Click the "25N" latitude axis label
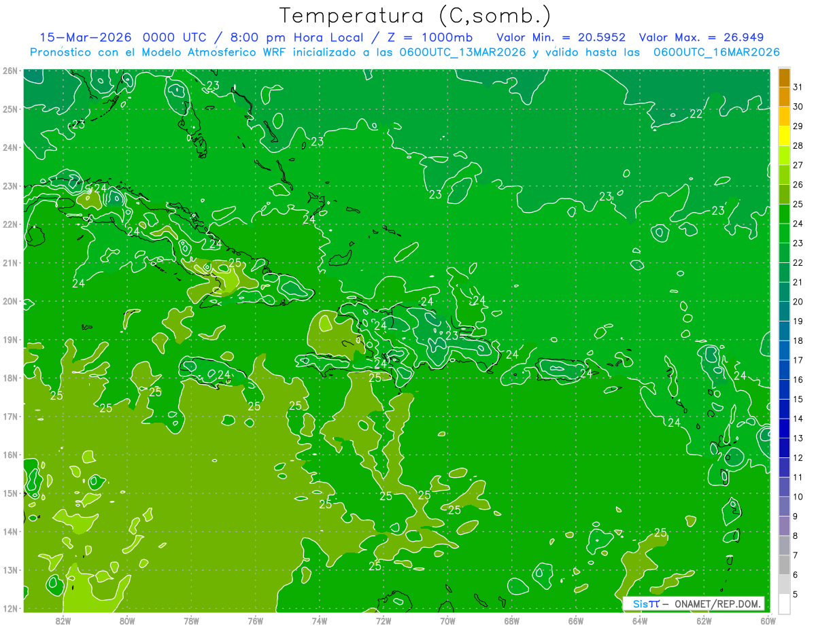The image size is (816, 630). 10,109
